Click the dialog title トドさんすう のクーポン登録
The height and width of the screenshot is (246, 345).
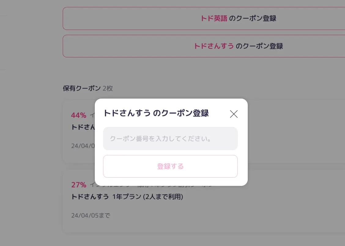tap(156, 113)
